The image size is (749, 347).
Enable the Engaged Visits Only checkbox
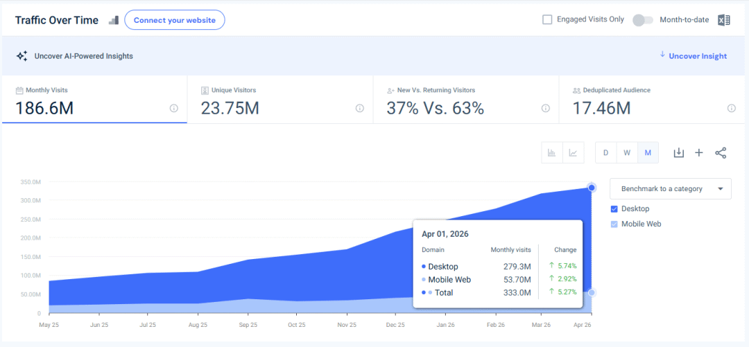[x=547, y=19]
